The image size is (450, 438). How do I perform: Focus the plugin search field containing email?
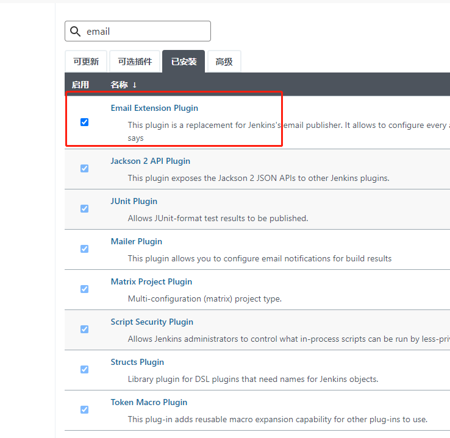138,31
